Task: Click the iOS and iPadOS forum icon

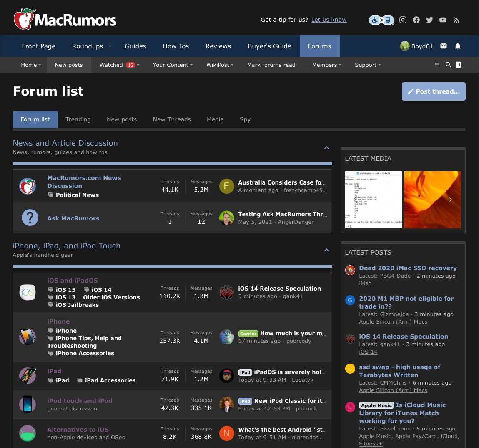Action: [x=28, y=292]
